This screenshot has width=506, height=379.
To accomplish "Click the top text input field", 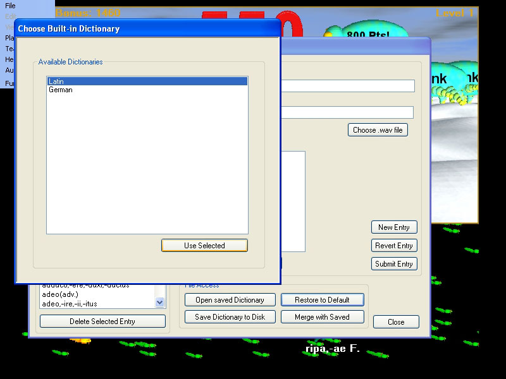I will tap(348, 86).
